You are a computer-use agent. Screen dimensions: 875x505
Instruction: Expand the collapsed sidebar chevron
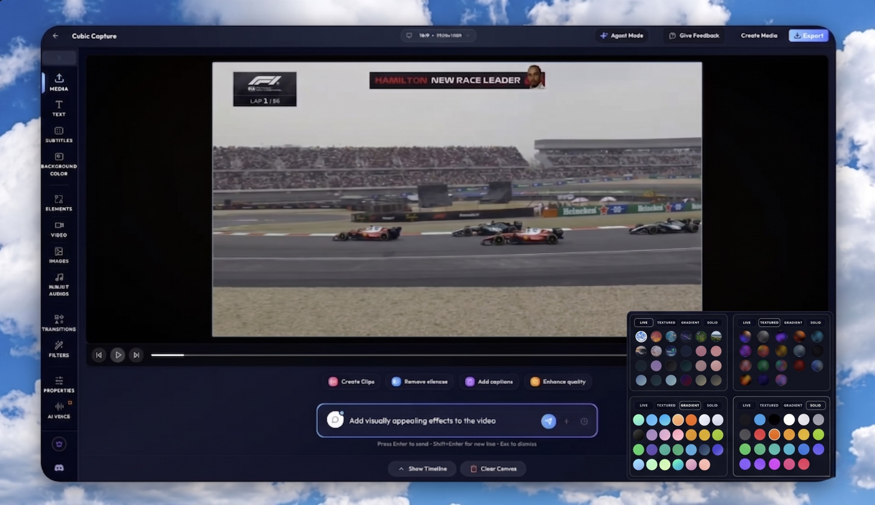pyautogui.click(x=59, y=58)
